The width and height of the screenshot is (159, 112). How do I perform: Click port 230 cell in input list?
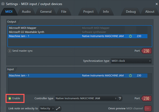click(139, 76)
